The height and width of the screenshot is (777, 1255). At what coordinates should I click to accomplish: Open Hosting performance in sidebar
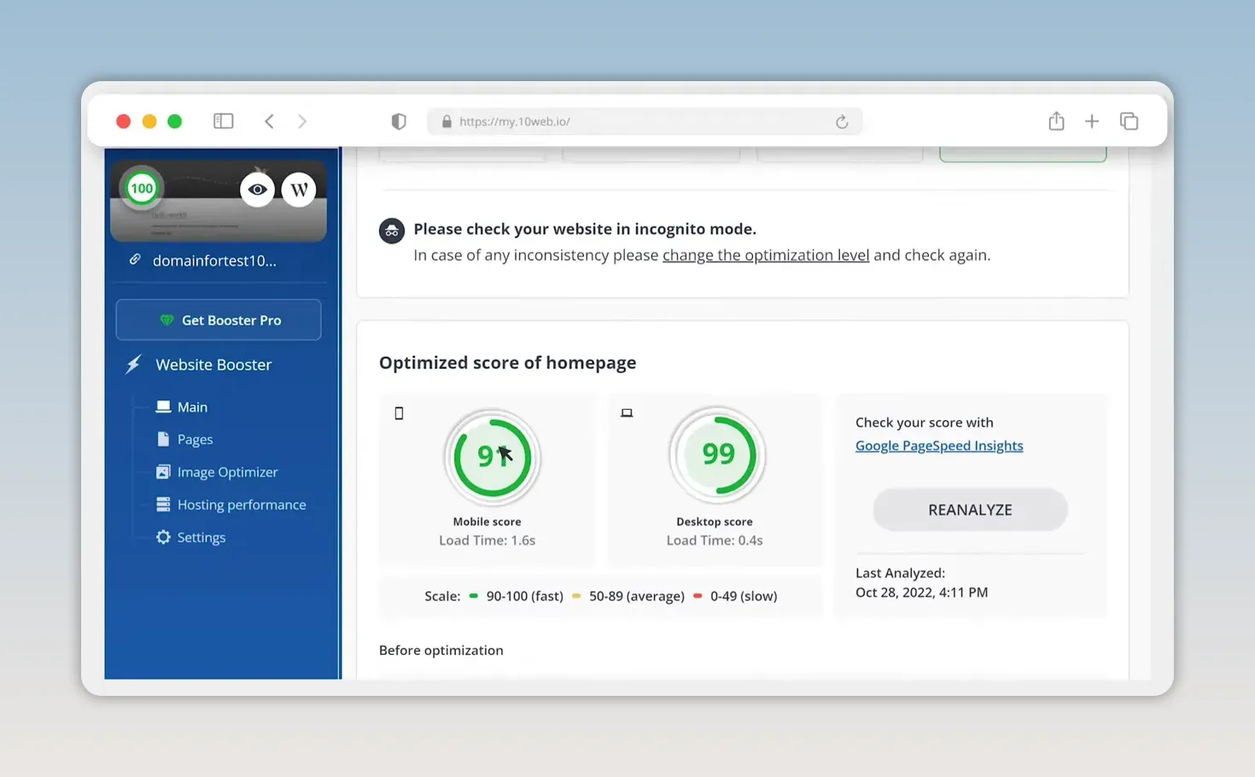[242, 505]
